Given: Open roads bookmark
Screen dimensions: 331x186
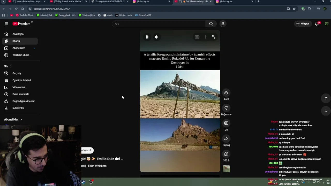Looking at the screenshot, I should 108,15.
